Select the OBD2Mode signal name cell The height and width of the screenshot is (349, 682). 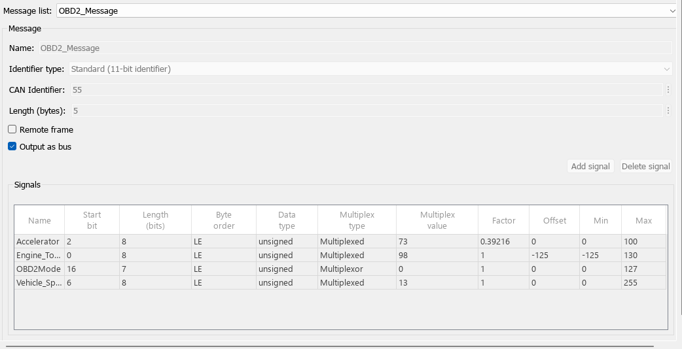(x=39, y=269)
